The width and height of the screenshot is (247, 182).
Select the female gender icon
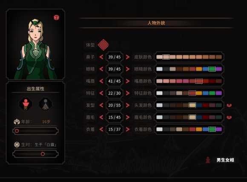pyautogui.click(x=46, y=104)
